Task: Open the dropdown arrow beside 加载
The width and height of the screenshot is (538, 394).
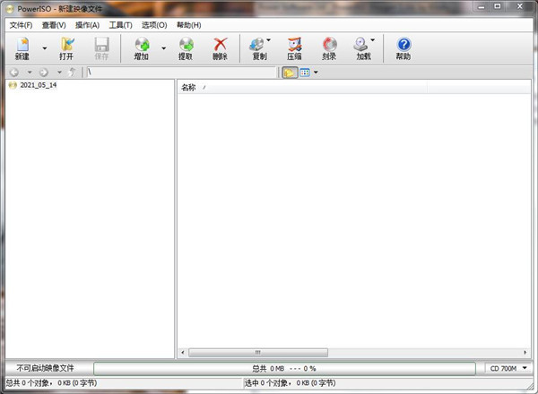Action: pos(373,40)
